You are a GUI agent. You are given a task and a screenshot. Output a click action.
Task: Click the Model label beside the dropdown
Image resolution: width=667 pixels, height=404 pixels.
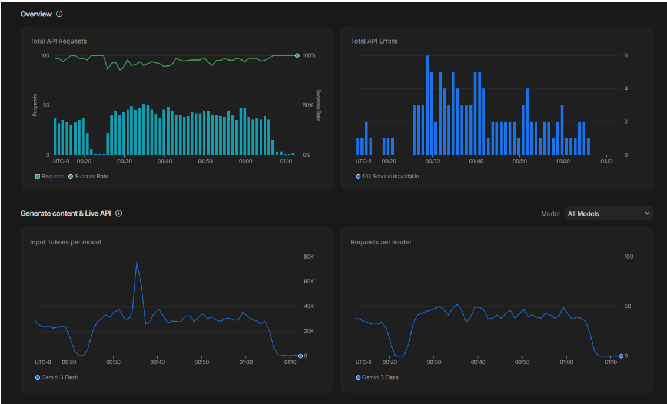pyautogui.click(x=550, y=214)
